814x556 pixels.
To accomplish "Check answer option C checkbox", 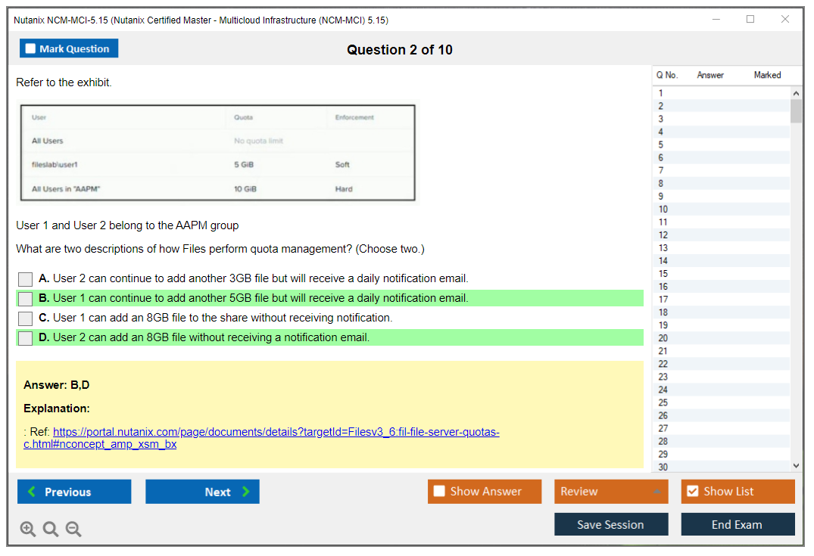I will click(26, 318).
